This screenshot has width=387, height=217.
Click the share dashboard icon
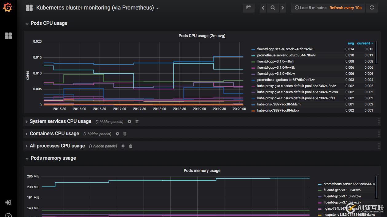[248, 8]
